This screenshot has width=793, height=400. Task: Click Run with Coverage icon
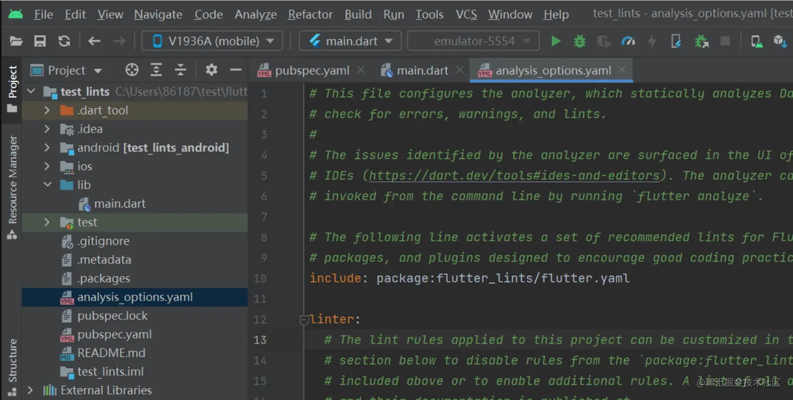point(604,41)
